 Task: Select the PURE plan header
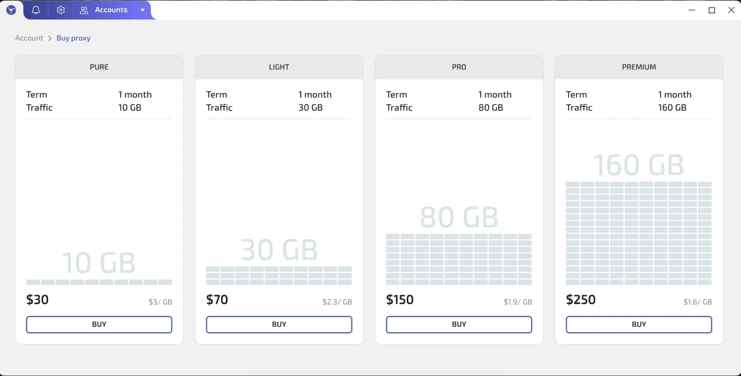pos(99,67)
